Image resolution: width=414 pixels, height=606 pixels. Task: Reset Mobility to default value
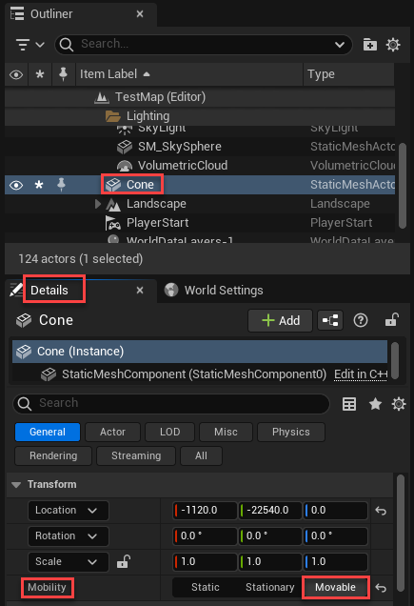pos(381,588)
